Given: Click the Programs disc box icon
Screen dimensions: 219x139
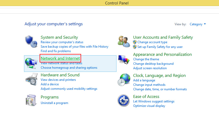Looking at the screenshot, I should pos(31,100).
